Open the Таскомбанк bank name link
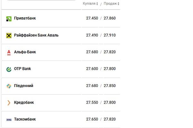The width and height of the screenshot is (193, 128). (x=25, y=119)
